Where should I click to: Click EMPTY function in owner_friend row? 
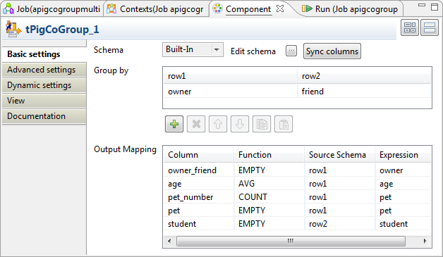tap(269, 170)
